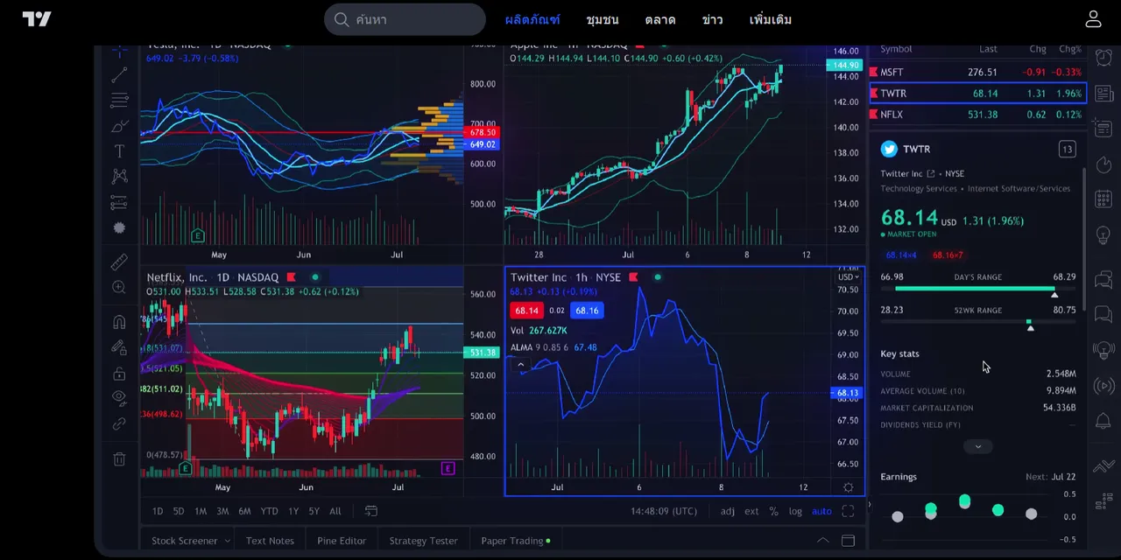Select the trend line drawing tool
Screen dimensions: 1121x560
point(119,75)
